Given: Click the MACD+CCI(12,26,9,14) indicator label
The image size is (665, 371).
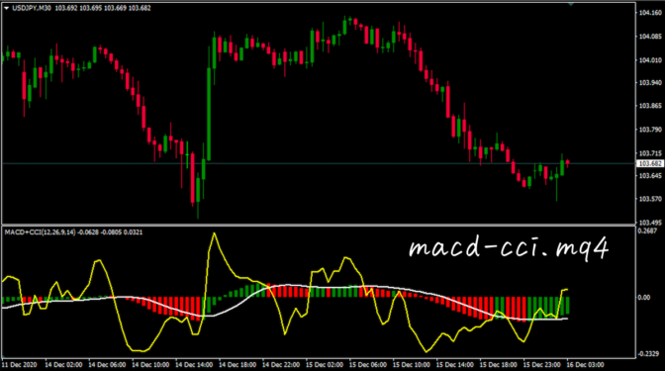Looking at the screenshot, I should point(41,232).
